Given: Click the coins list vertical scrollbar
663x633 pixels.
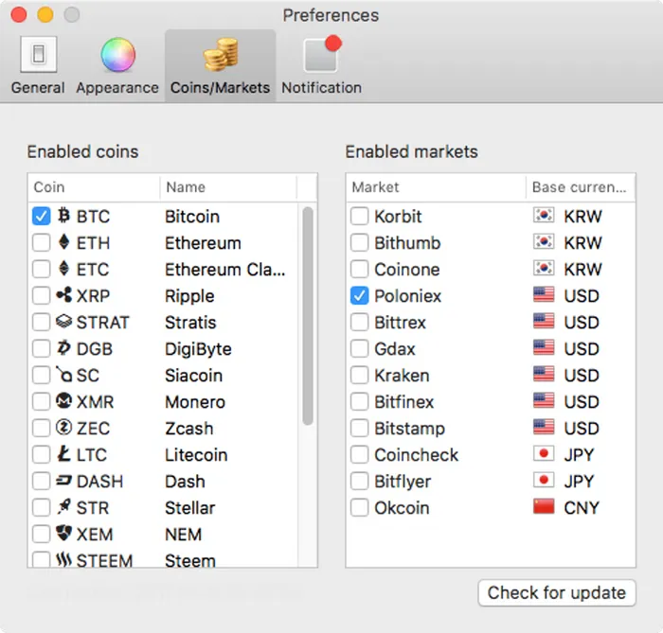Looking at the screenshot, I should tap(308, 317).
